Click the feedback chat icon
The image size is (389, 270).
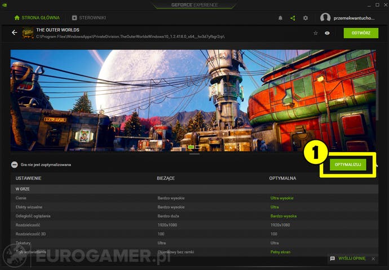click(x=333, y=259)
